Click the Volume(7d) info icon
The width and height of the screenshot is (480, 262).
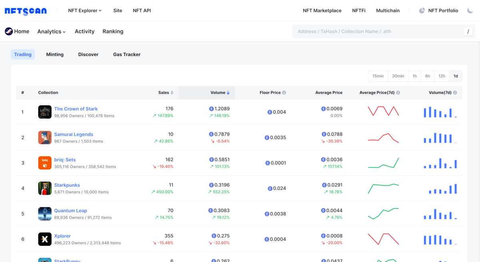coord(455,93)
